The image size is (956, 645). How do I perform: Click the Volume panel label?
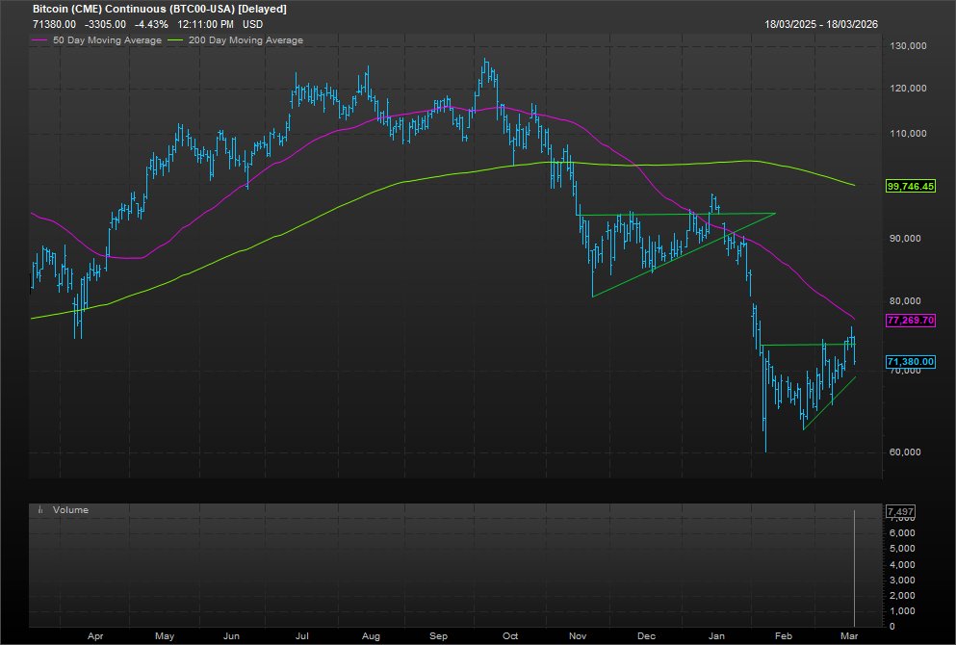[70, 510]
